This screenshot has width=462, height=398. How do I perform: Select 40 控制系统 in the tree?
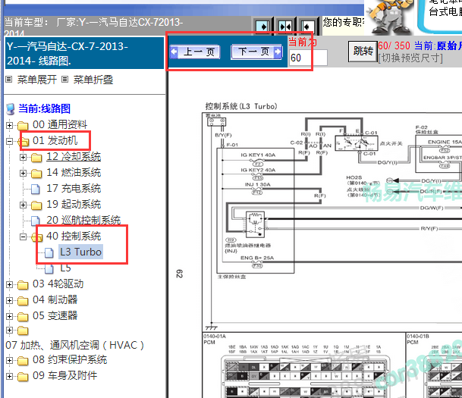74,236
